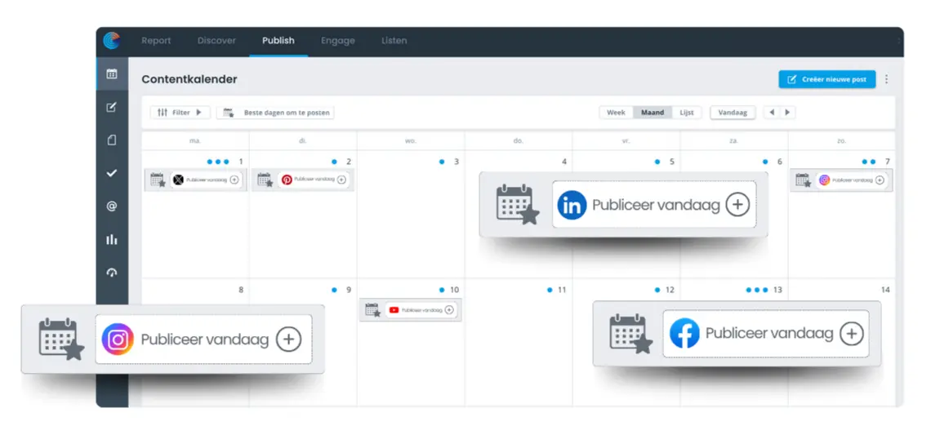940x448 pixels.
Task: Go to next month arrow
Action: click(x=787, y=112)
